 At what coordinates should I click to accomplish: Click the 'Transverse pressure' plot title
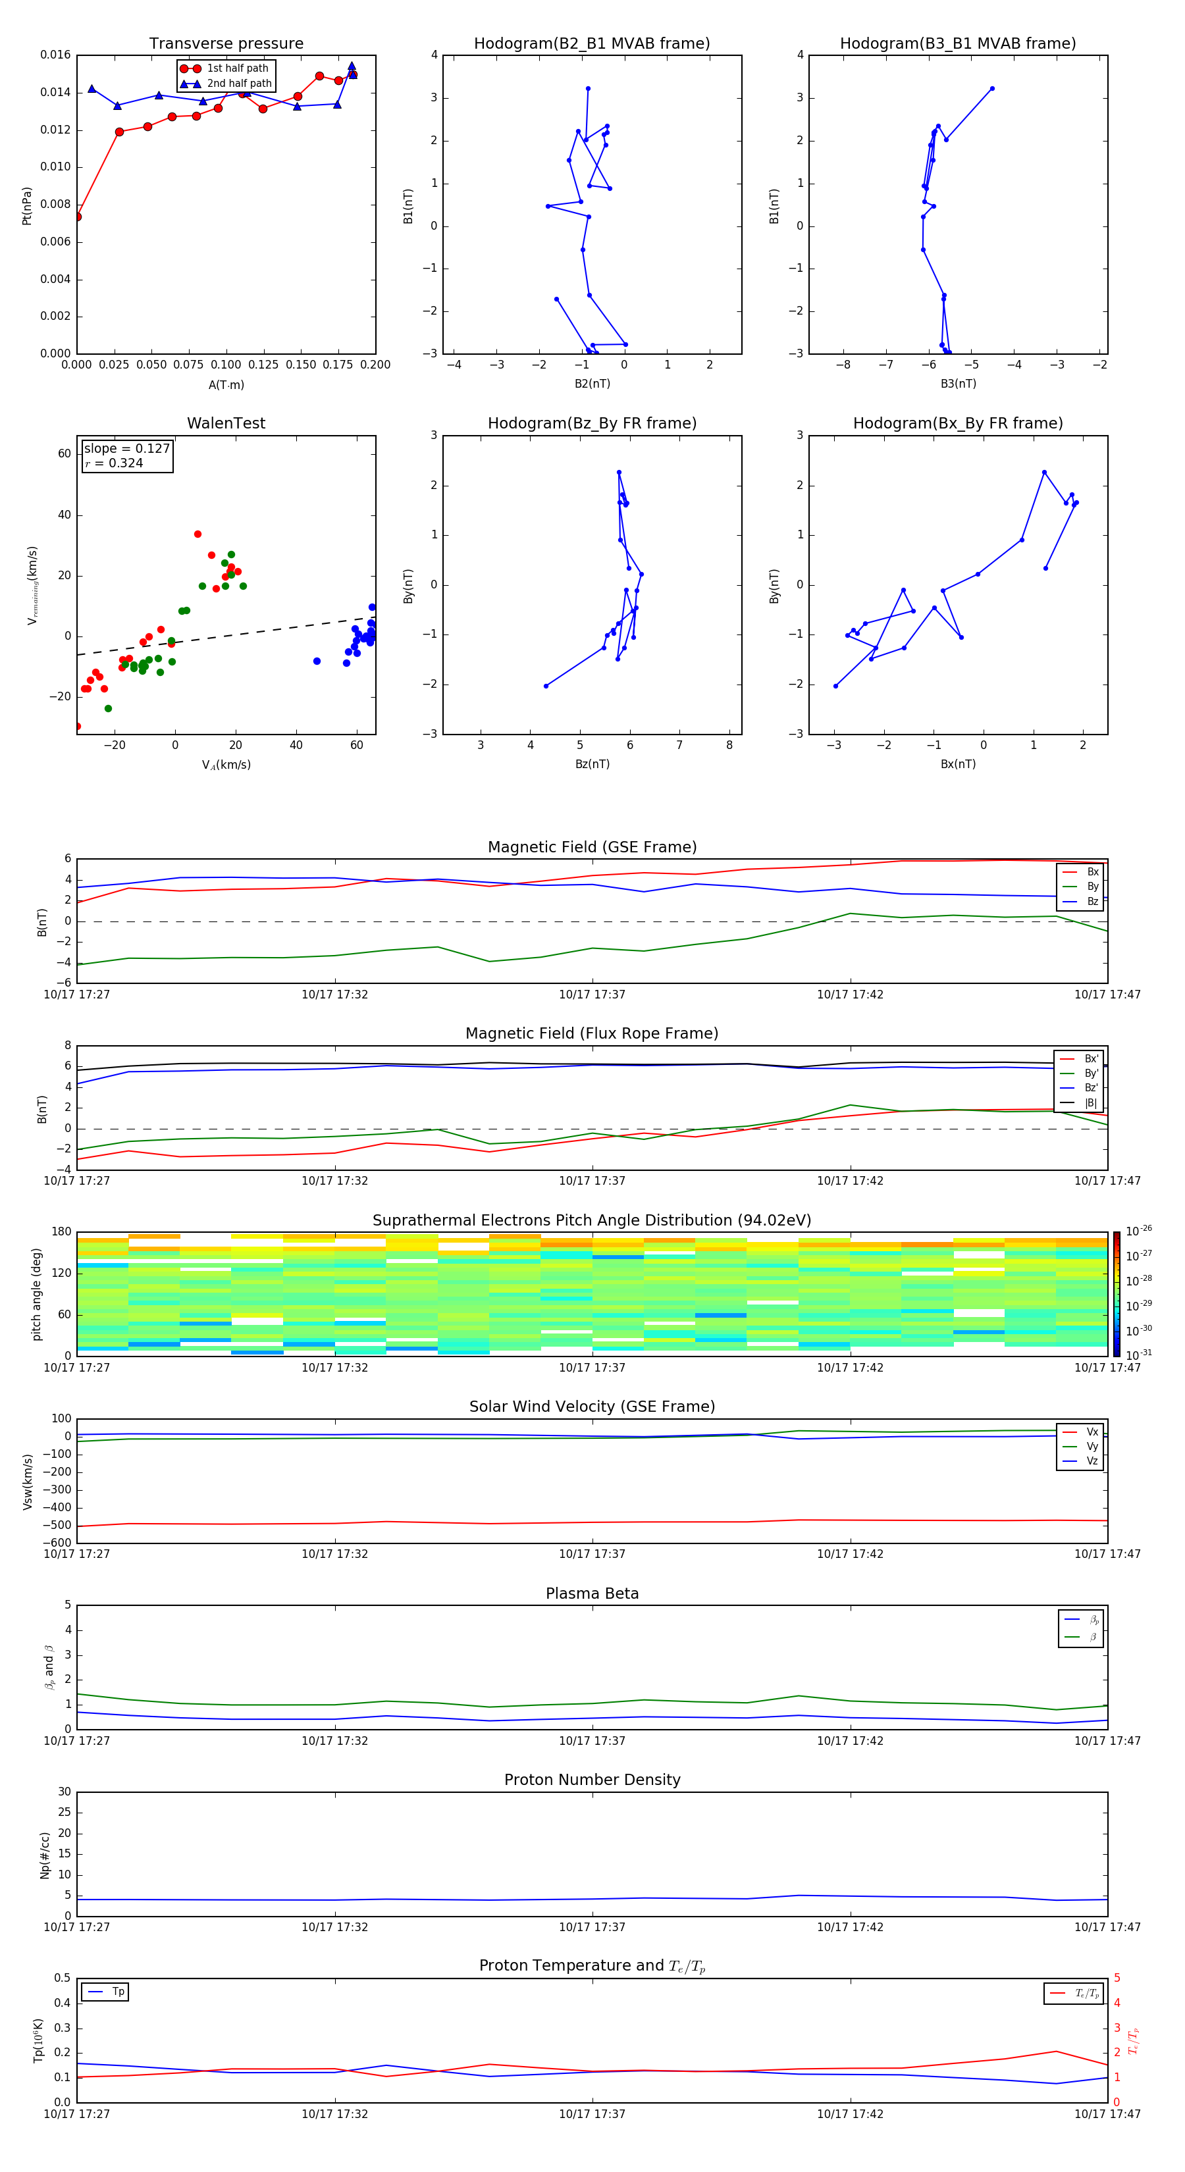226,44
